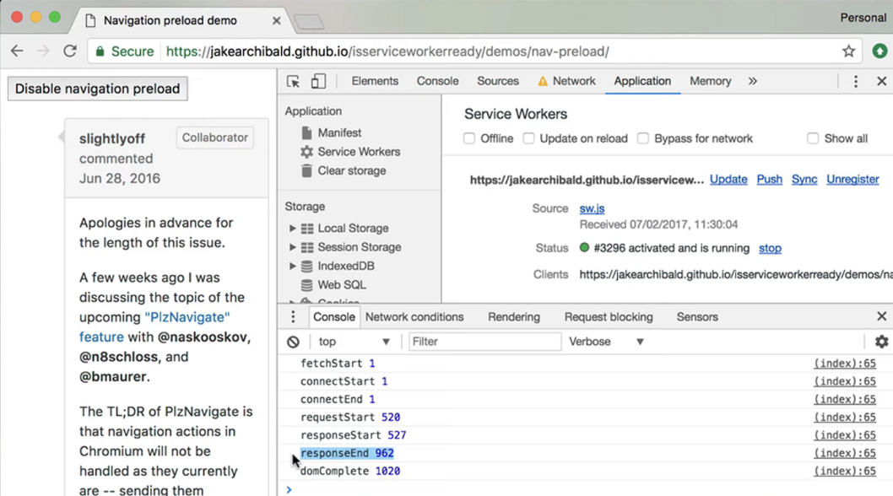Enable Update on reload checkbox
893x496 pixels.
click(x=528, y=138)
